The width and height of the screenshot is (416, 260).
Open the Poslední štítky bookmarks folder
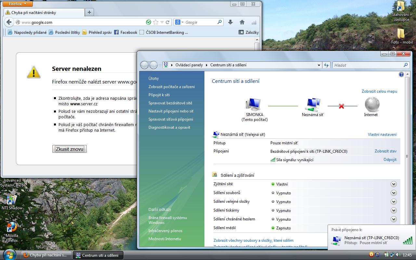pos(64,32)
